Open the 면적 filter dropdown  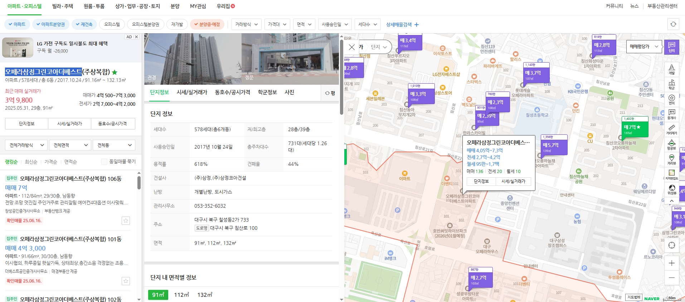point(304,24)
